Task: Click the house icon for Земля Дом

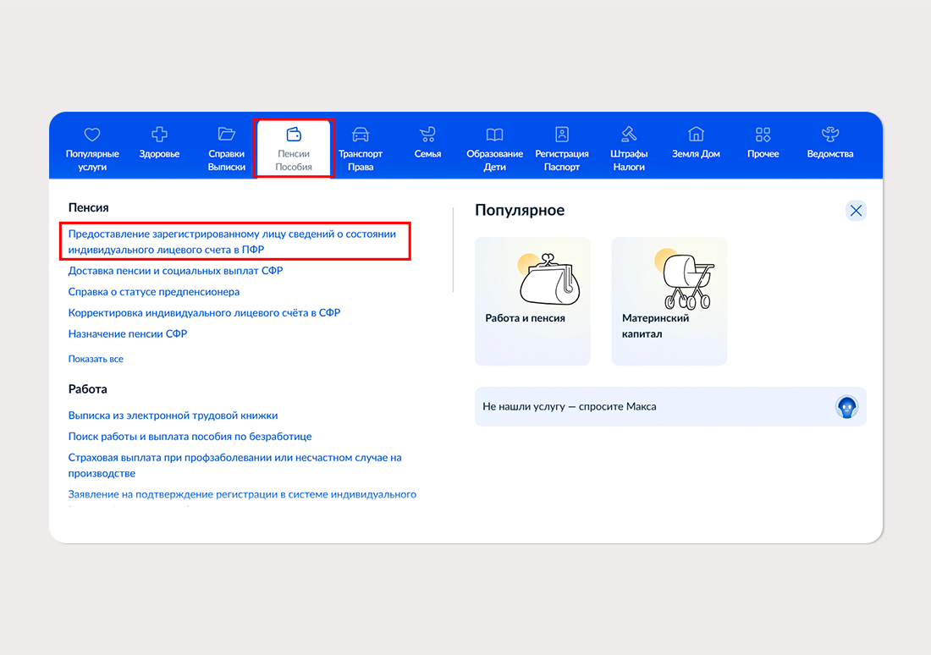Action: tap(696, 135)
